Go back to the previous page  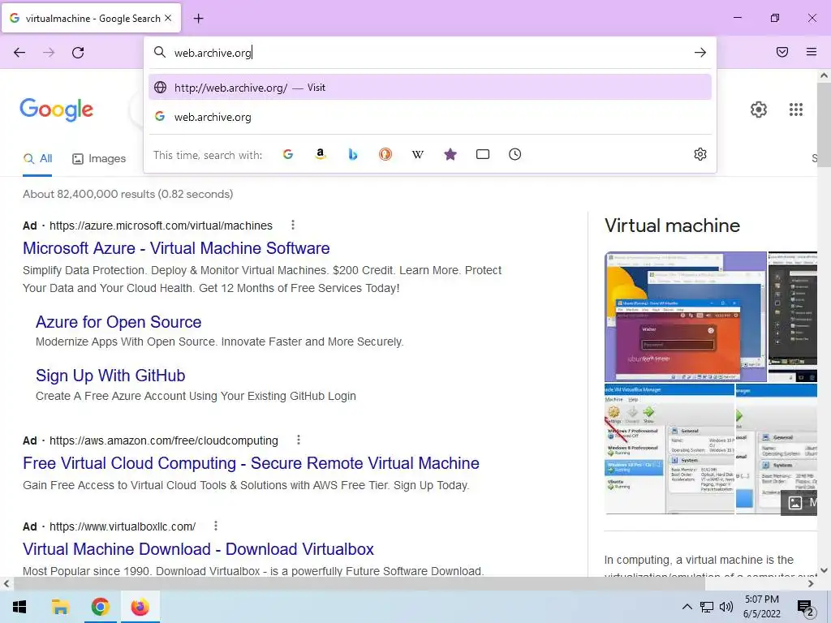point(19,53)
